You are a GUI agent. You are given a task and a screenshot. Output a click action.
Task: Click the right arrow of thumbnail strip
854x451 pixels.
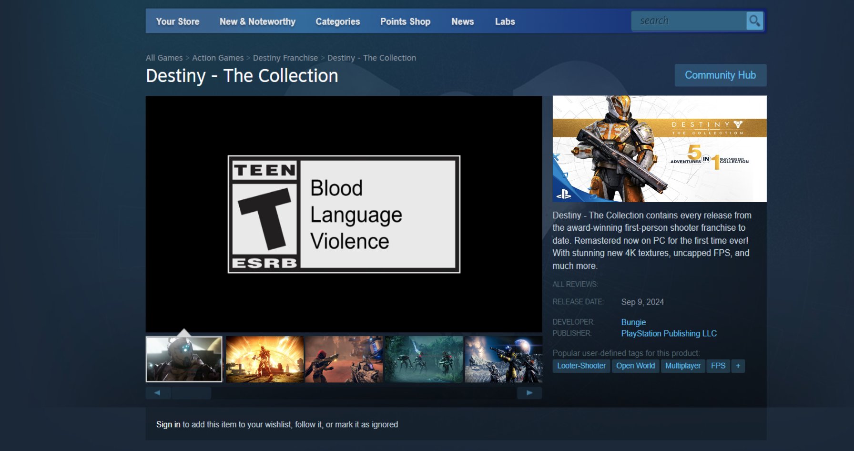click(x=529, y=393)
